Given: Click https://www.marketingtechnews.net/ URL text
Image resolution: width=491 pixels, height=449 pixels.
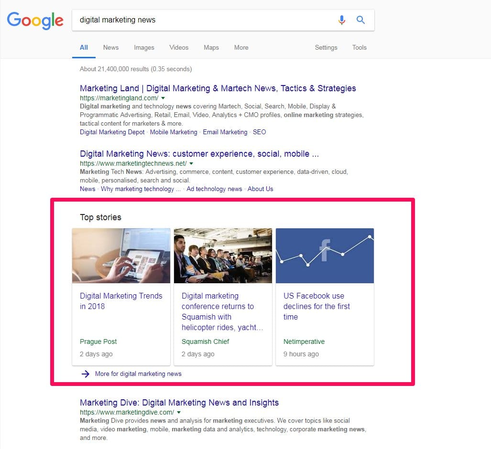Looking at the screenshot, I should pyautogui.click(x=133, y=164).
